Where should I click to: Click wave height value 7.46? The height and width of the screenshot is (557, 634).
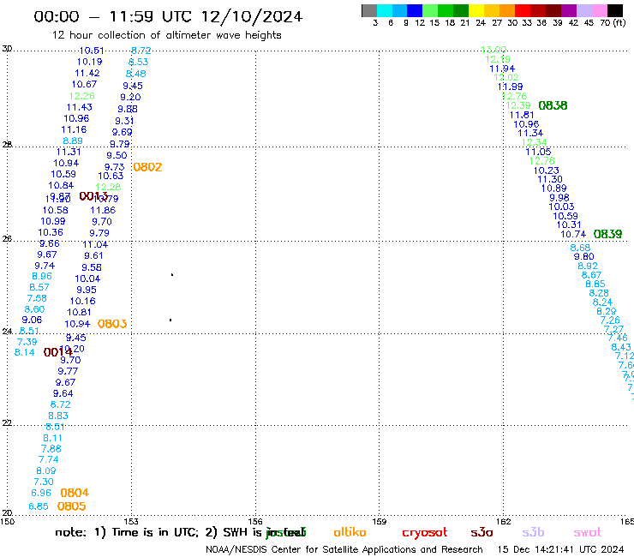(x=618, y=338)
